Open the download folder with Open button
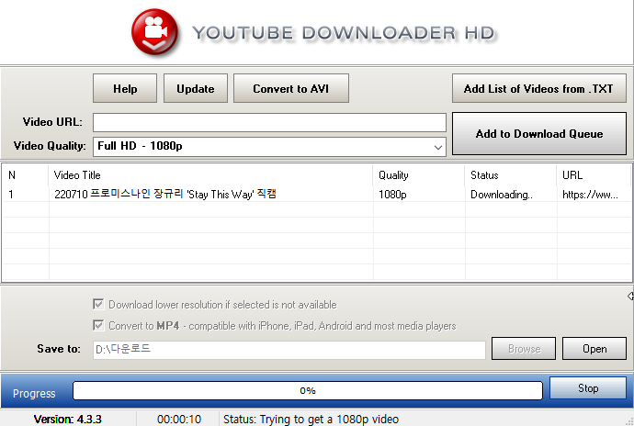This screenshot has width=634, height=426. coord(594,348)
